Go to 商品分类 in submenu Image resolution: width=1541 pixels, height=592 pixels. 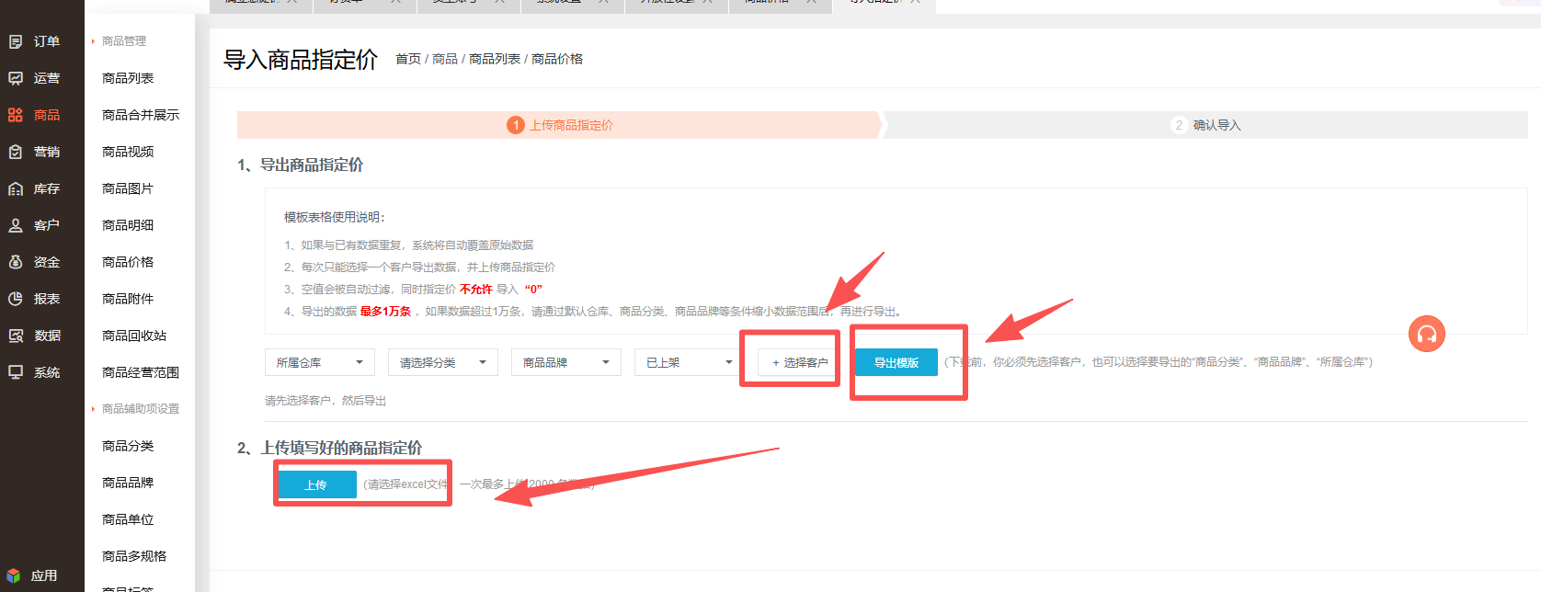pos(128,446)
